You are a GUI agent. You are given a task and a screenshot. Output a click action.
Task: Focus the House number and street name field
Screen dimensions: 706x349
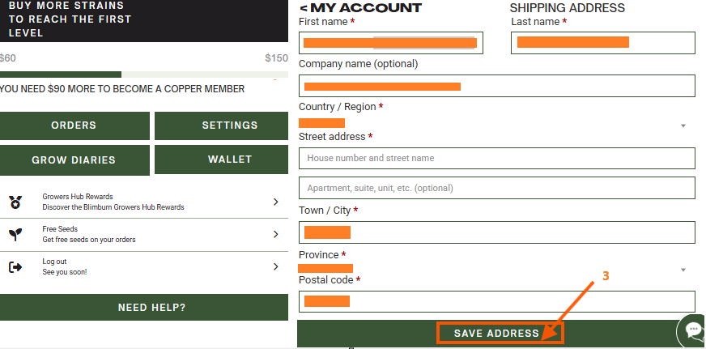click(497, 158)
